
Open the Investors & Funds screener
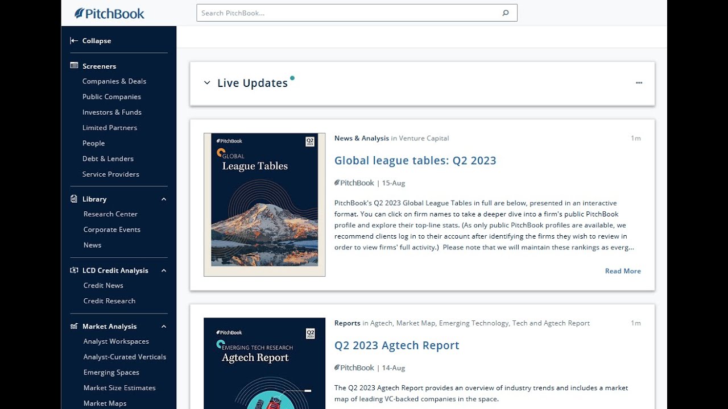[x=112, y=112]
